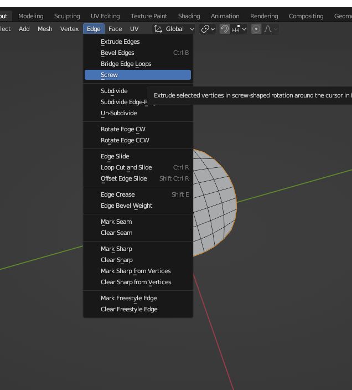This screenshot has width=352, height=390.
Task: Choose Mark Sharp from Vertices
Action: click(138, 271)
